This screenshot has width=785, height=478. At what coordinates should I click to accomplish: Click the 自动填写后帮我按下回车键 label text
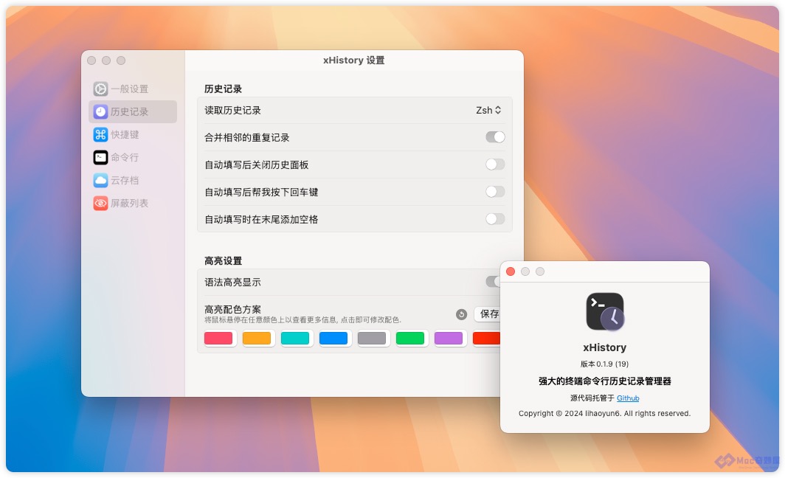click(261, 192)
